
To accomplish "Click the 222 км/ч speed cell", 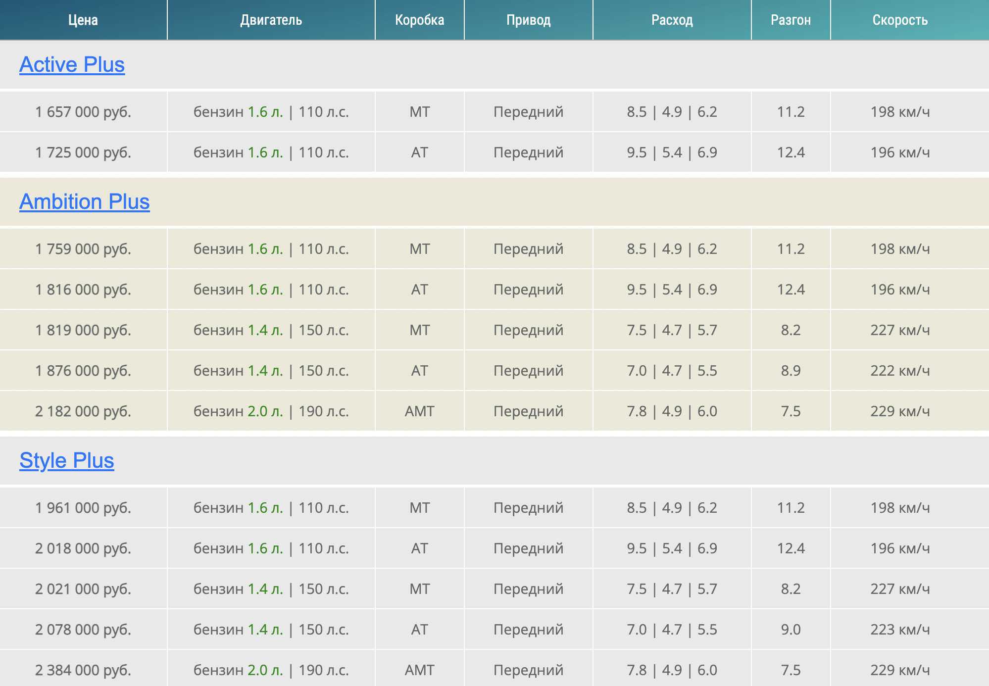I will tap(899, 371).
